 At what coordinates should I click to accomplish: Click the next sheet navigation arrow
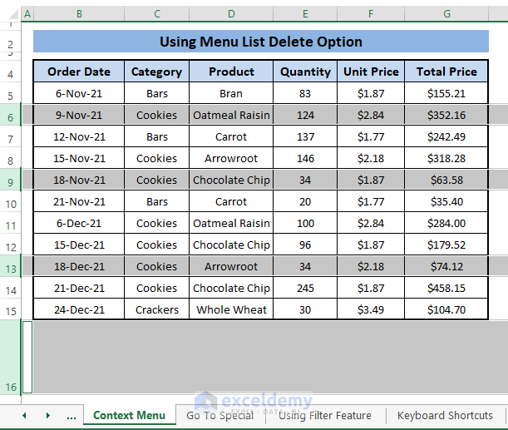48,415
